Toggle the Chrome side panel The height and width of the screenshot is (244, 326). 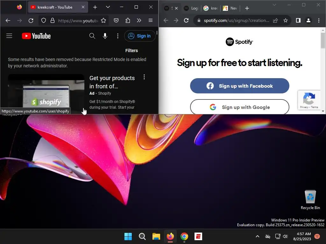298,20
